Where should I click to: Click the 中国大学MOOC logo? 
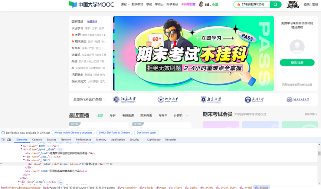92,4
